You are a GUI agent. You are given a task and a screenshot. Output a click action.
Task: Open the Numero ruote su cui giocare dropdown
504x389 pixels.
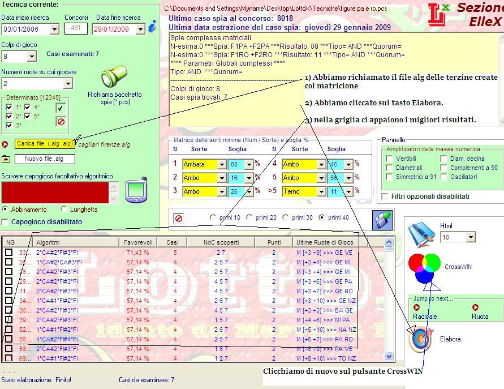tap(67, 84)
